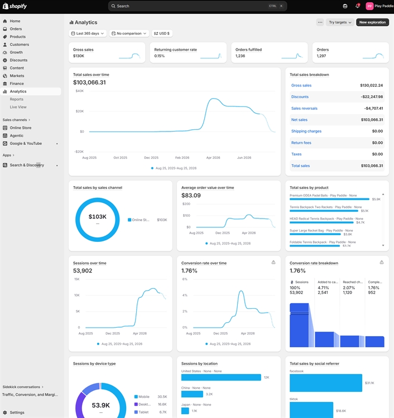Click the Search field in top bar
The image size is (394, 418).
(x=198, y=6)
